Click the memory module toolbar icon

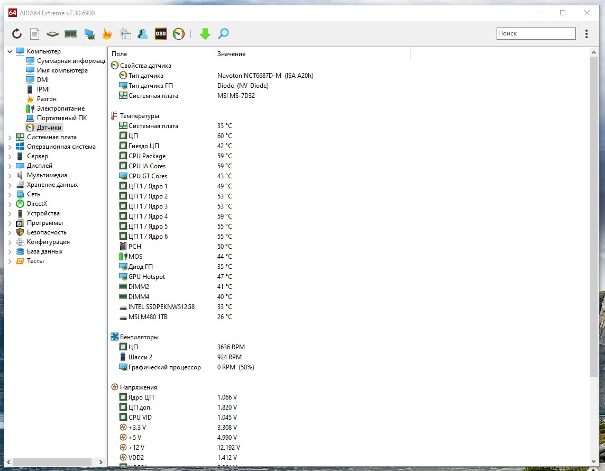click(70, 34)
